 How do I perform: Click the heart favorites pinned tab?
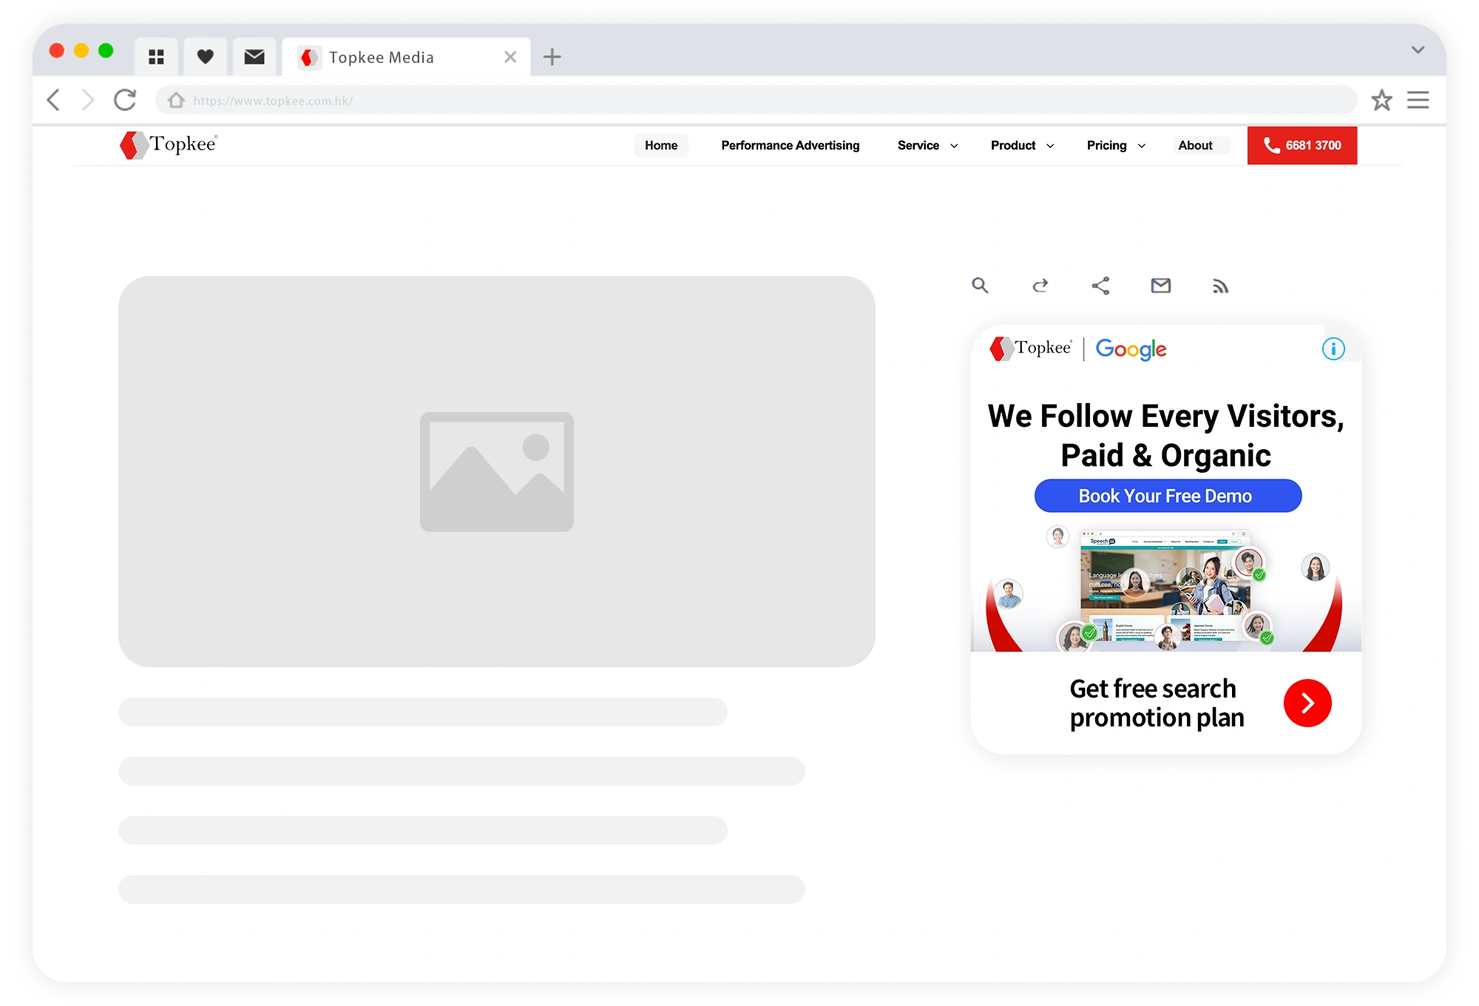pyautogui.click(x=205, y=57)
